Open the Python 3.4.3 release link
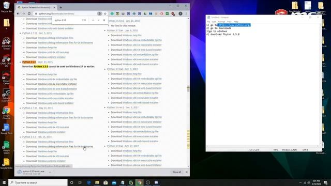 click(37, 137)
